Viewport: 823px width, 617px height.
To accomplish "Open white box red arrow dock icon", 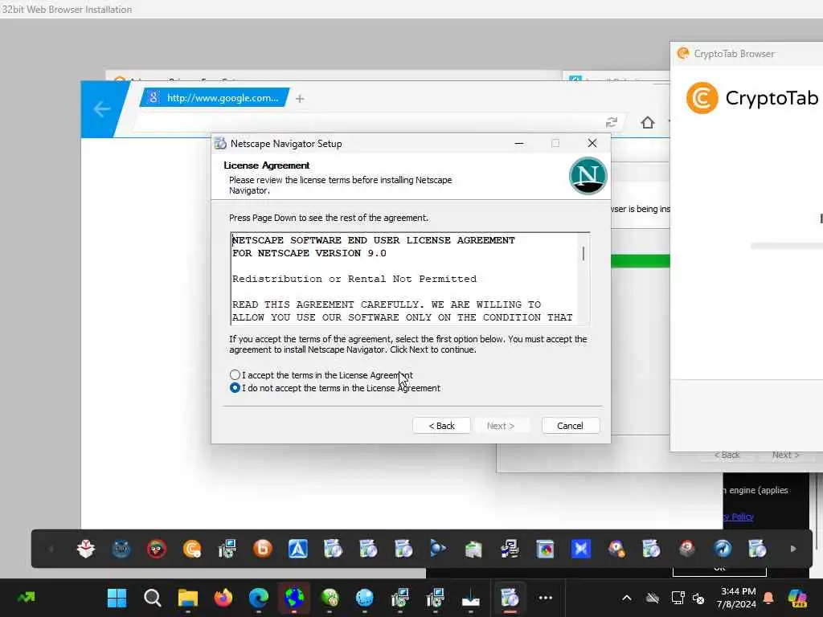I will click(85, 549).
